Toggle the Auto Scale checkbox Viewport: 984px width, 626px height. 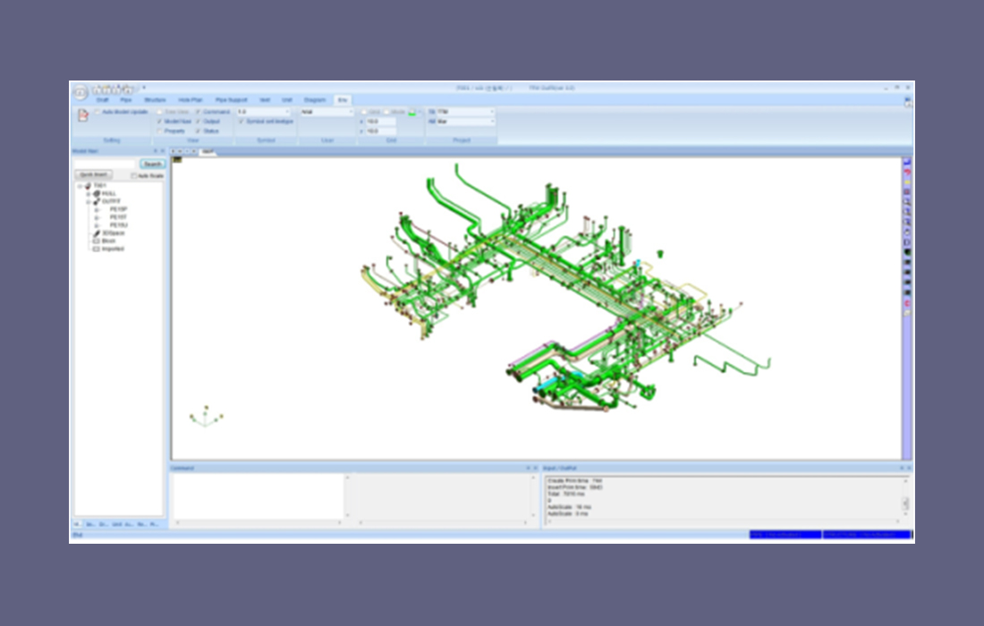(x=134, y=175)
